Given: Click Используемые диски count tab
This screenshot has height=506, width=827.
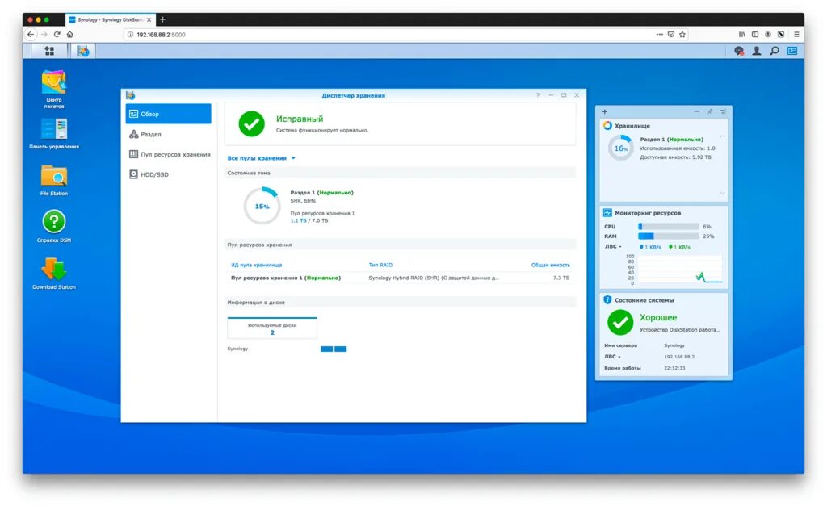Looking at the screenshot, I should pos(272,328).
